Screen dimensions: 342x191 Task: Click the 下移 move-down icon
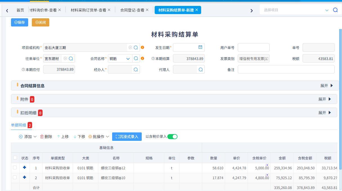coord(75,136)
